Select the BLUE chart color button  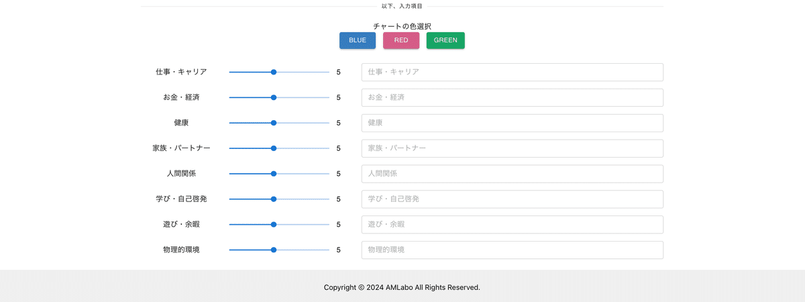pos(358,40)
